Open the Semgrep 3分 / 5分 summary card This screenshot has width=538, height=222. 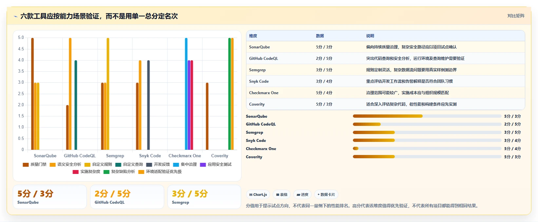(204, 197)
